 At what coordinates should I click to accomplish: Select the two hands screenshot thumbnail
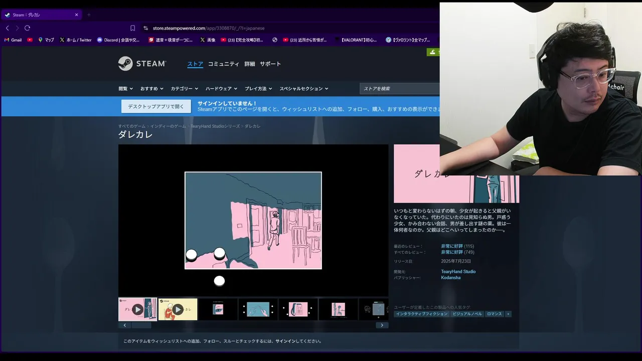(x=258, y=309)
